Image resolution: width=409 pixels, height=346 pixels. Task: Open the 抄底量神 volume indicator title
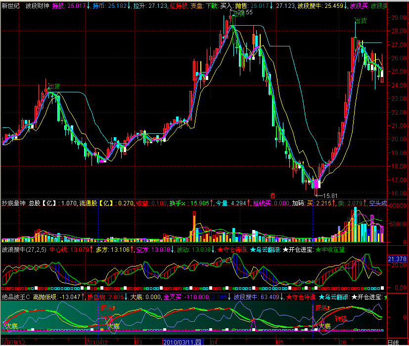[x=14, y=203]
